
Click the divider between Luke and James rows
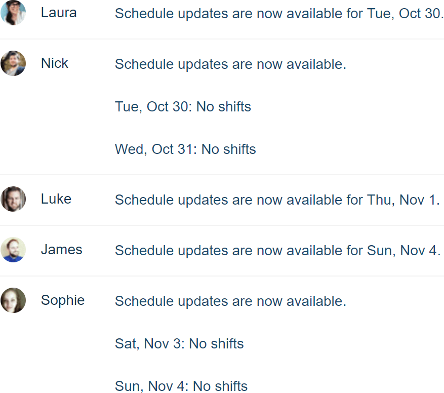222,225
